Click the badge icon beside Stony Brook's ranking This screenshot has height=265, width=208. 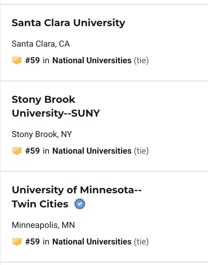click(x=17, y=151)
